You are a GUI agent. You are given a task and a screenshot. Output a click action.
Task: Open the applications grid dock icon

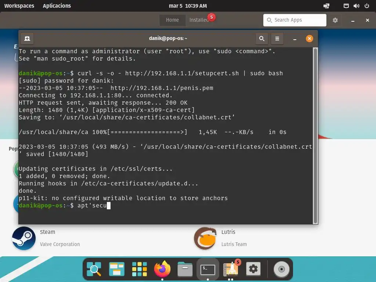click(x=139, y=269)
